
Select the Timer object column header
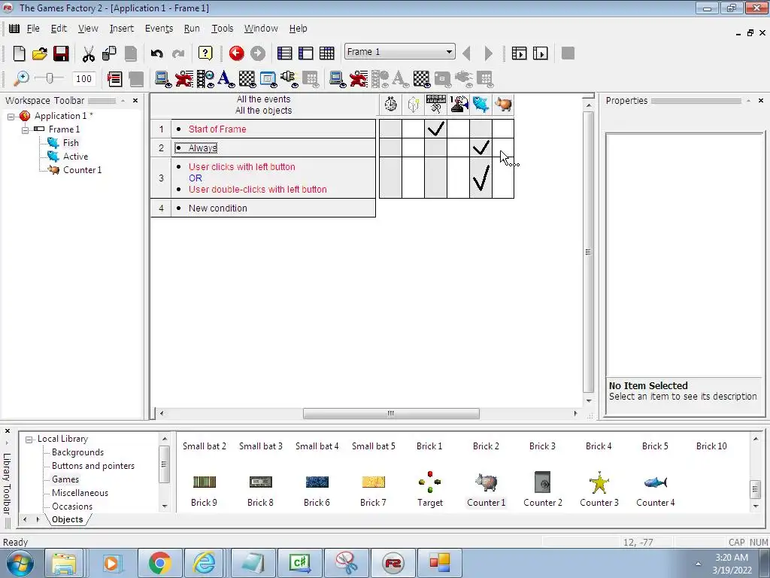(x=391, y=104)
